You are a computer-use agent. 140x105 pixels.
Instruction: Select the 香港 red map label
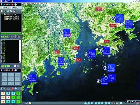click(x=107, y=41)
